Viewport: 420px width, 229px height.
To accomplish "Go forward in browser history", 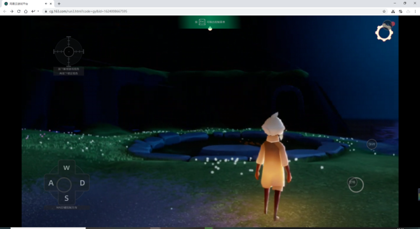I will 12,11.
